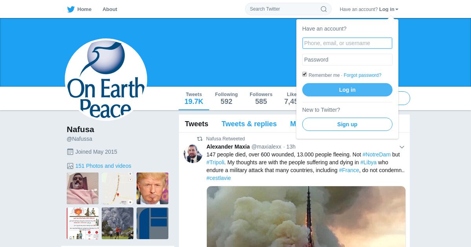The image size is (471, 247).
Task: Click the Twitter bird Home icon
Action: tap(71, 9)
